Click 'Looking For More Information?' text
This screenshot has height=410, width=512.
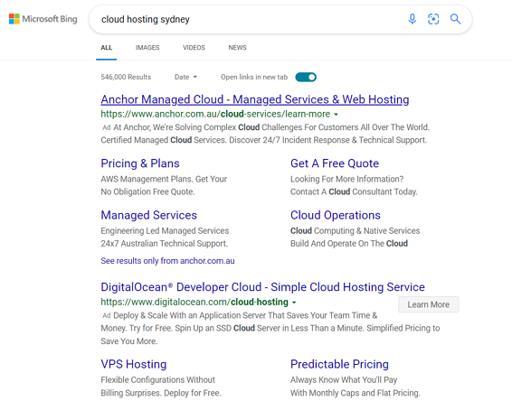[x=347, y=179]
